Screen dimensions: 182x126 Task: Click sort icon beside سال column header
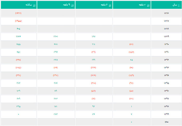[x=179, y=5]
